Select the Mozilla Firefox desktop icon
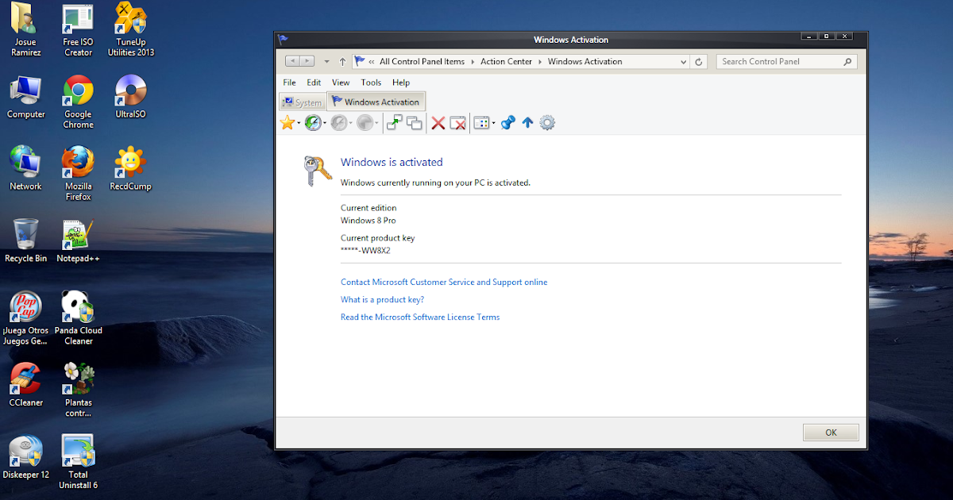Viewport: 953px width, 500px height. click(78, 174)
